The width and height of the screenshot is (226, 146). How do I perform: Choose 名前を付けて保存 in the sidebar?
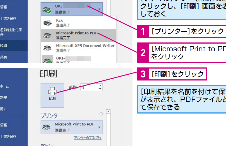[x=11, y=32]
